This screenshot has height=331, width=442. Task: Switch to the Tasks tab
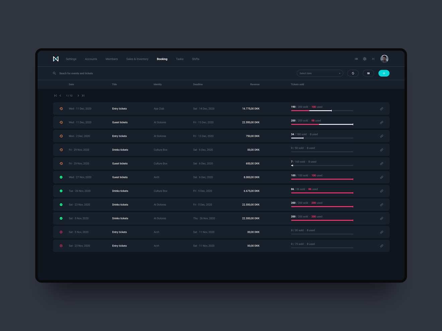pos(179,59)
